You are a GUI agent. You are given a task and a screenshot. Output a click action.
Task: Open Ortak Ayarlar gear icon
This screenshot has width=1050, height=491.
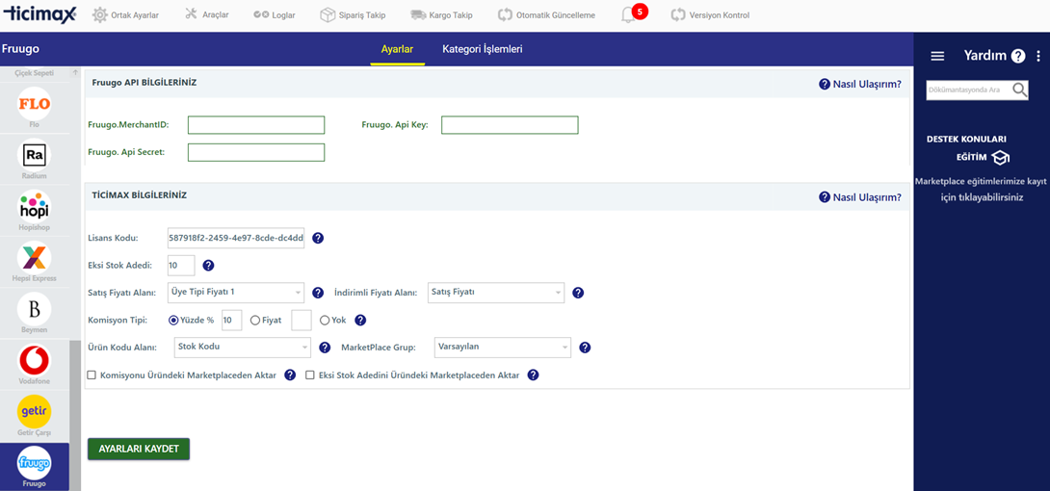(x=100, y=14)
